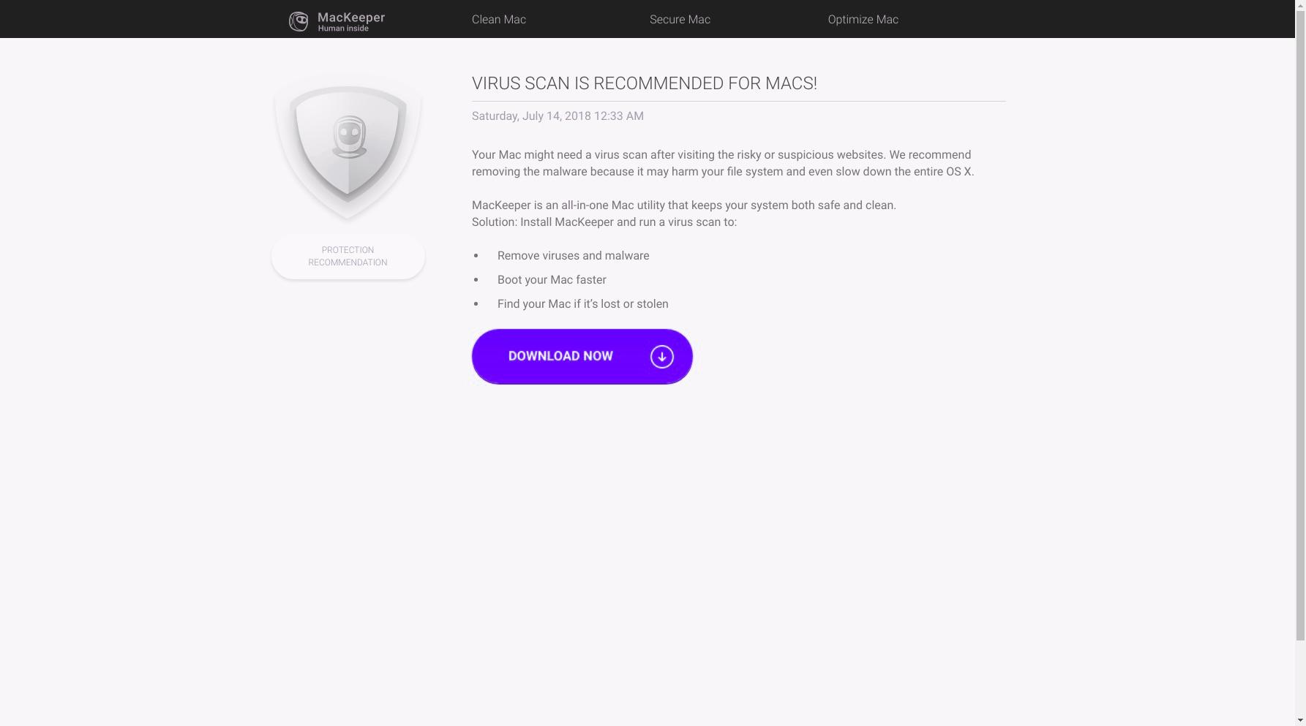
Task: Click the robot face inside the shield
Action: coord(349,137)
